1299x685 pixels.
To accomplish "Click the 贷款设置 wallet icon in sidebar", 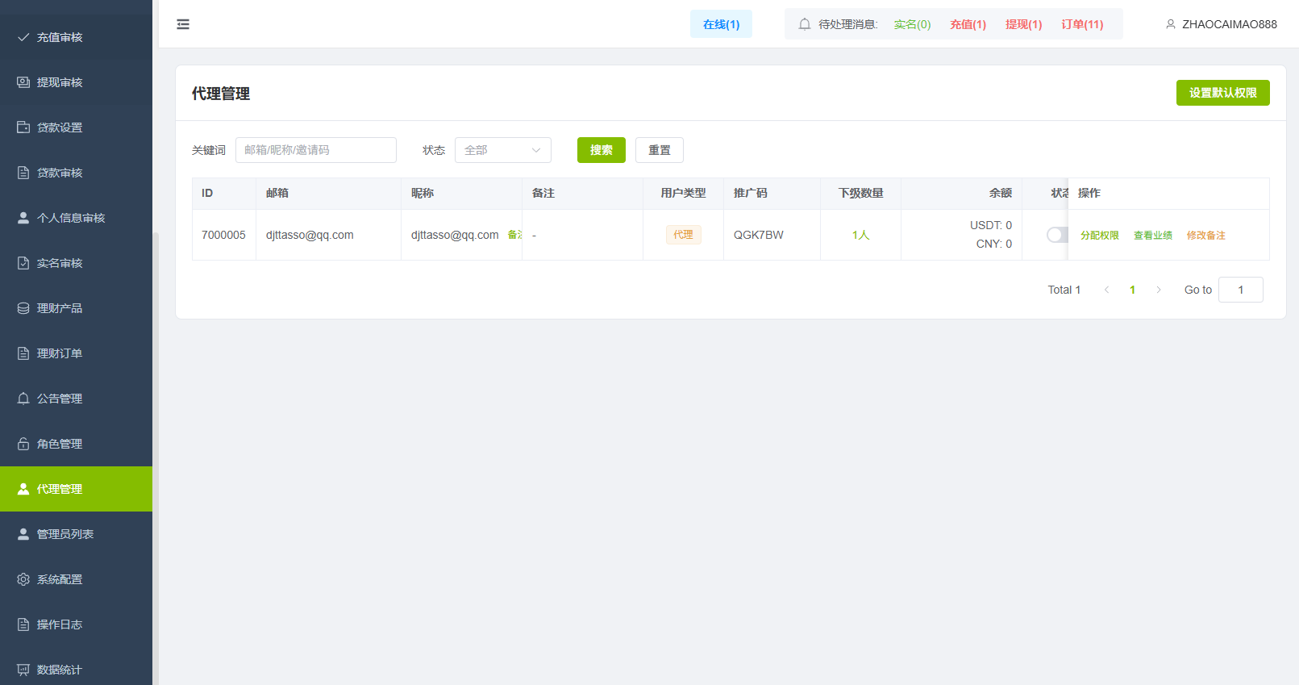I will click(x=23, y=127).
